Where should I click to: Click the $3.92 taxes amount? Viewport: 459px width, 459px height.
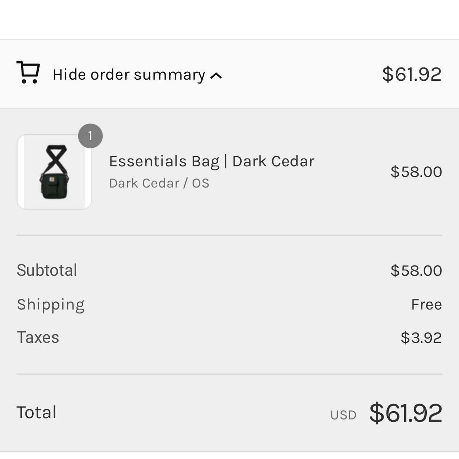[x=421, y=337]
